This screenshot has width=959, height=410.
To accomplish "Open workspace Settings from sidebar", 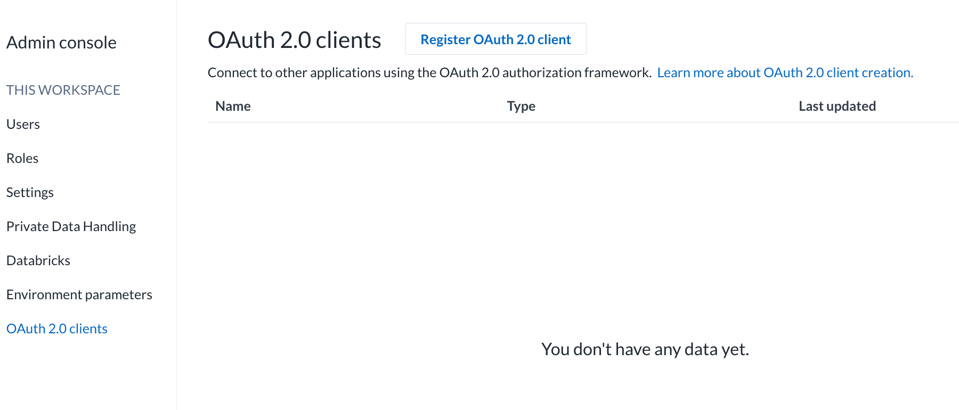I will (30, 192).
